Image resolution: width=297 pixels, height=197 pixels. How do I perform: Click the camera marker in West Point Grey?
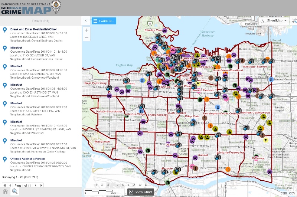(109, 88)
